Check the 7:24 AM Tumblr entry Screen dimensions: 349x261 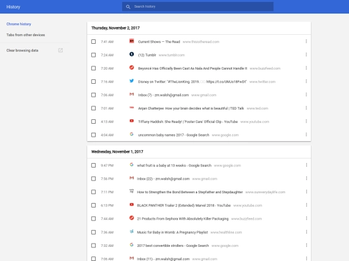click(94, 55)
